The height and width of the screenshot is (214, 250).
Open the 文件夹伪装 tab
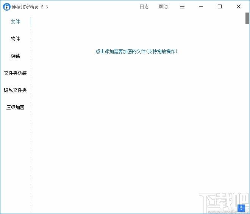pos(15,73)
